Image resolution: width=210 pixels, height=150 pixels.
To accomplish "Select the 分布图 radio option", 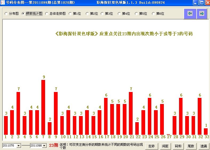I will coord(6,14).
